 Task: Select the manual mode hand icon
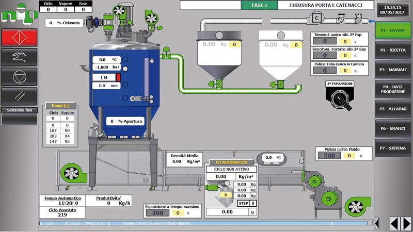point(19,56)
